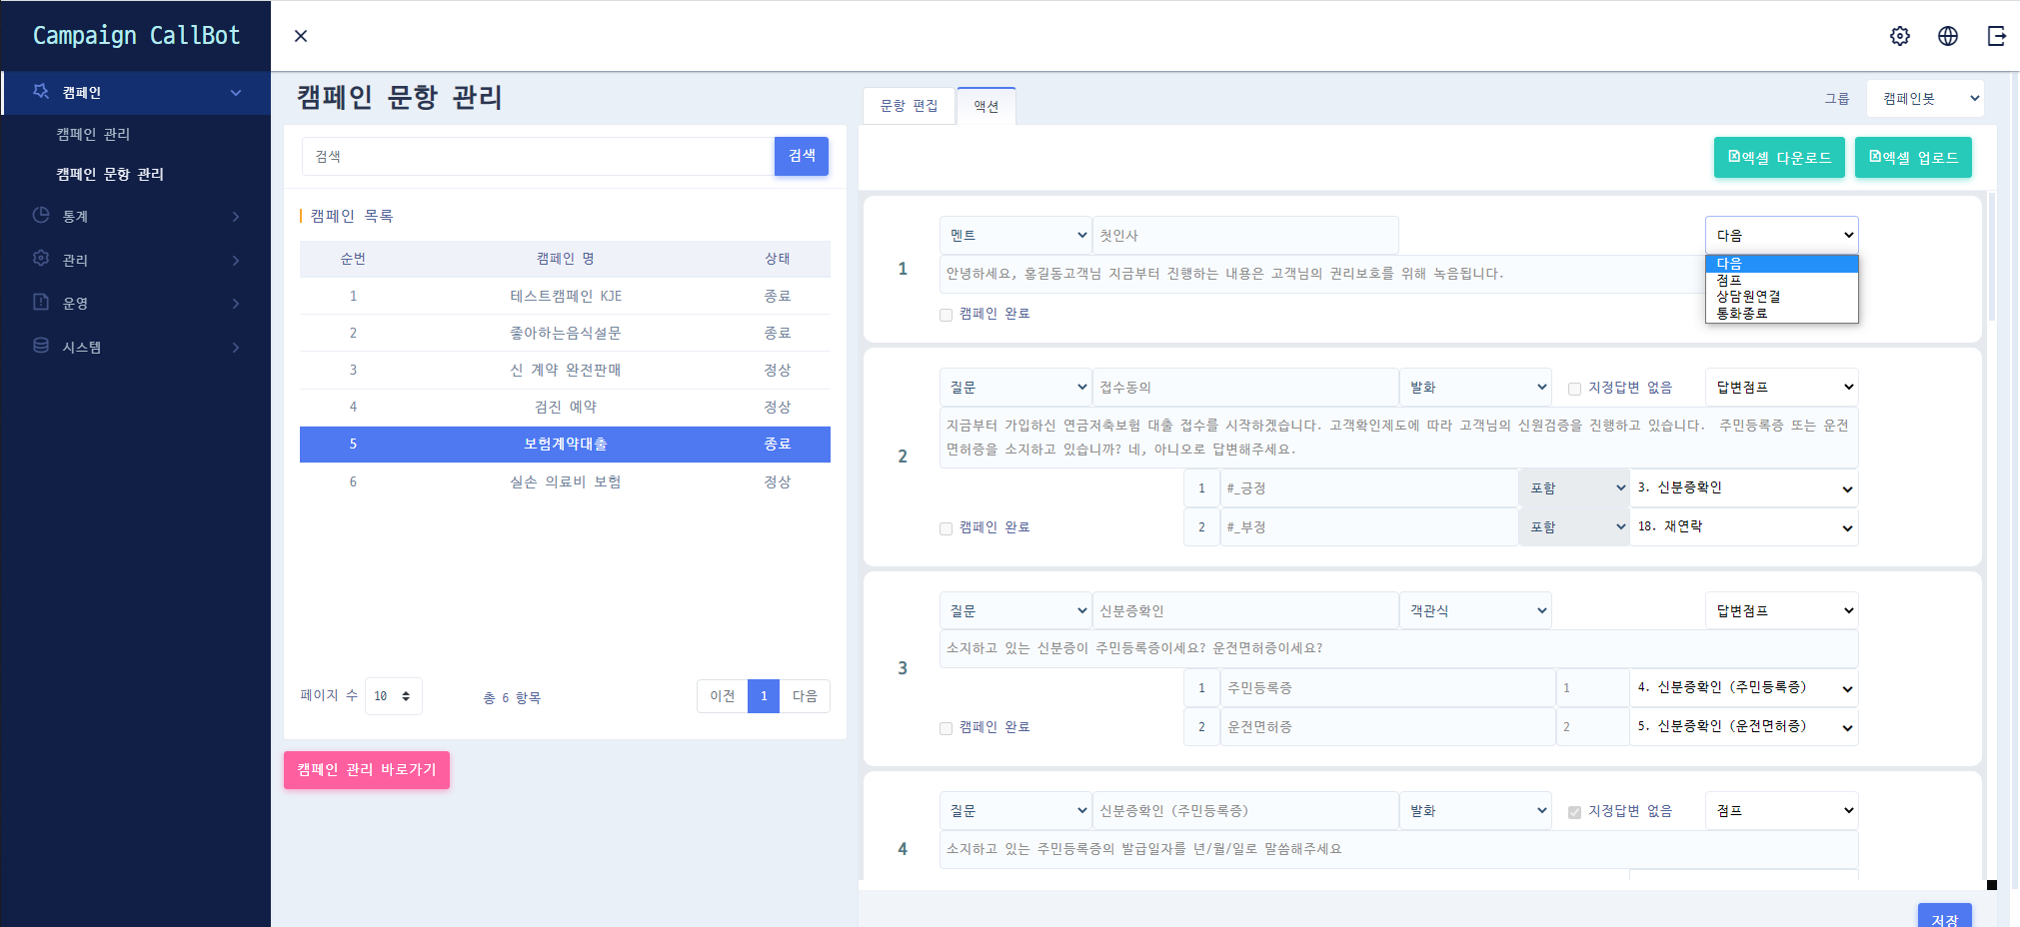The height and width of the screenshot is (927, 2020).
Task: Click the 운영 document icon in sidebar
Action: [41, 303]
